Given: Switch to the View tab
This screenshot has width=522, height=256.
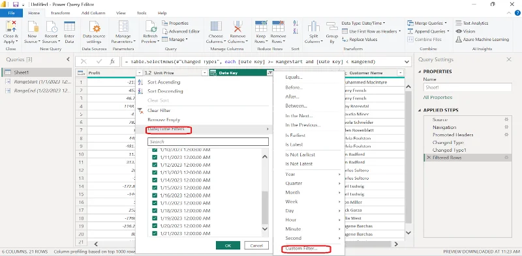Looking at the screenshot, I should click(x=121, y=13).
